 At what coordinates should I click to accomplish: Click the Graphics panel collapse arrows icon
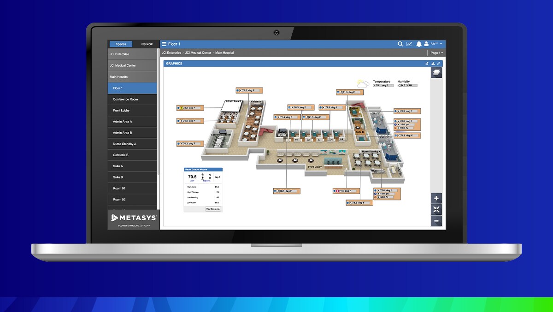(439, 64)
